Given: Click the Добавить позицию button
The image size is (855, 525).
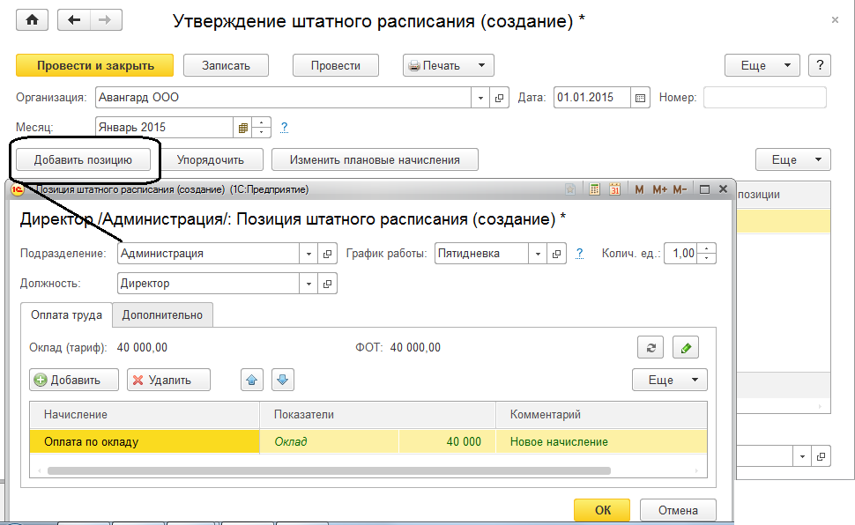Looking at the screenshot, I should tap(83, 159).
